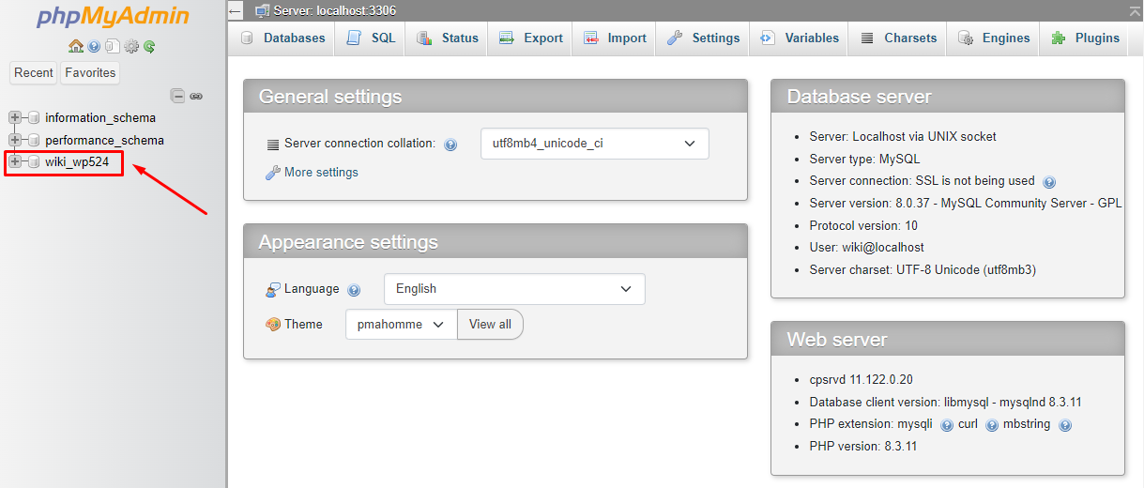This screenshot has width=1144, height=488.
Task: Click 'PHP version: 8.3.11' text
Action: tap(862, 447)
